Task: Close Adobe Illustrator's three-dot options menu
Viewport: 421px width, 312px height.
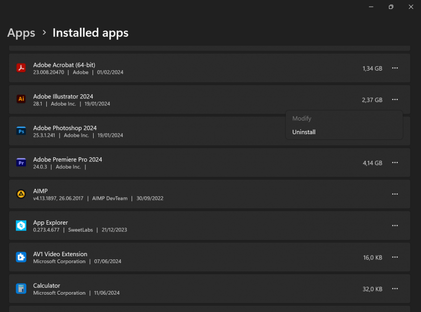Action: point(395,99)
